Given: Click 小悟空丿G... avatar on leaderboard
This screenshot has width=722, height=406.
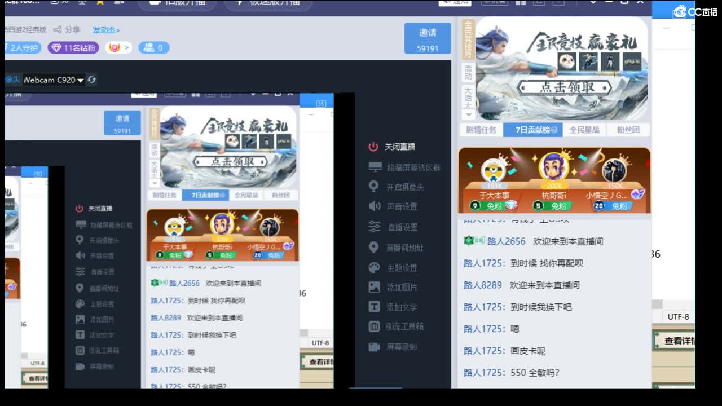Looking at the screenshot, I should click(x=614, y=171).
